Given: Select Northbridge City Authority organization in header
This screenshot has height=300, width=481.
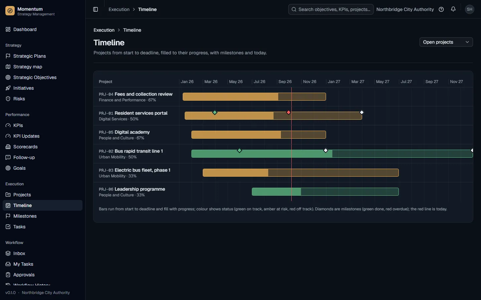Looking at the screenshot, I should click(405, 9).
